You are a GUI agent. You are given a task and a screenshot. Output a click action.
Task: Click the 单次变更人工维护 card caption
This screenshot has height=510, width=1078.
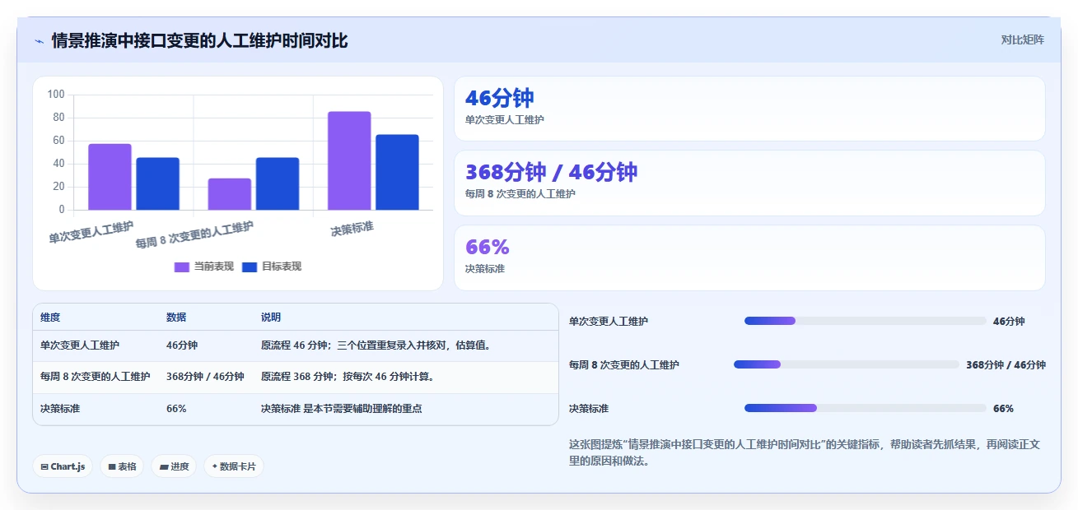(504, 120)
